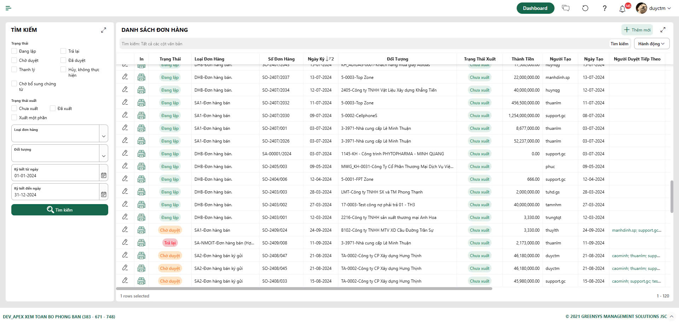Expand the order list fullscreen icon
This screenshot has width=679, height=324.
pyautogui.click(x=663, y=30)
